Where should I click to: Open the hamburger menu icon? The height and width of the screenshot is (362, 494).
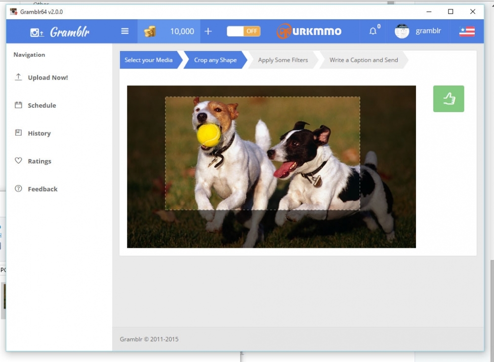tap(125, 31)
